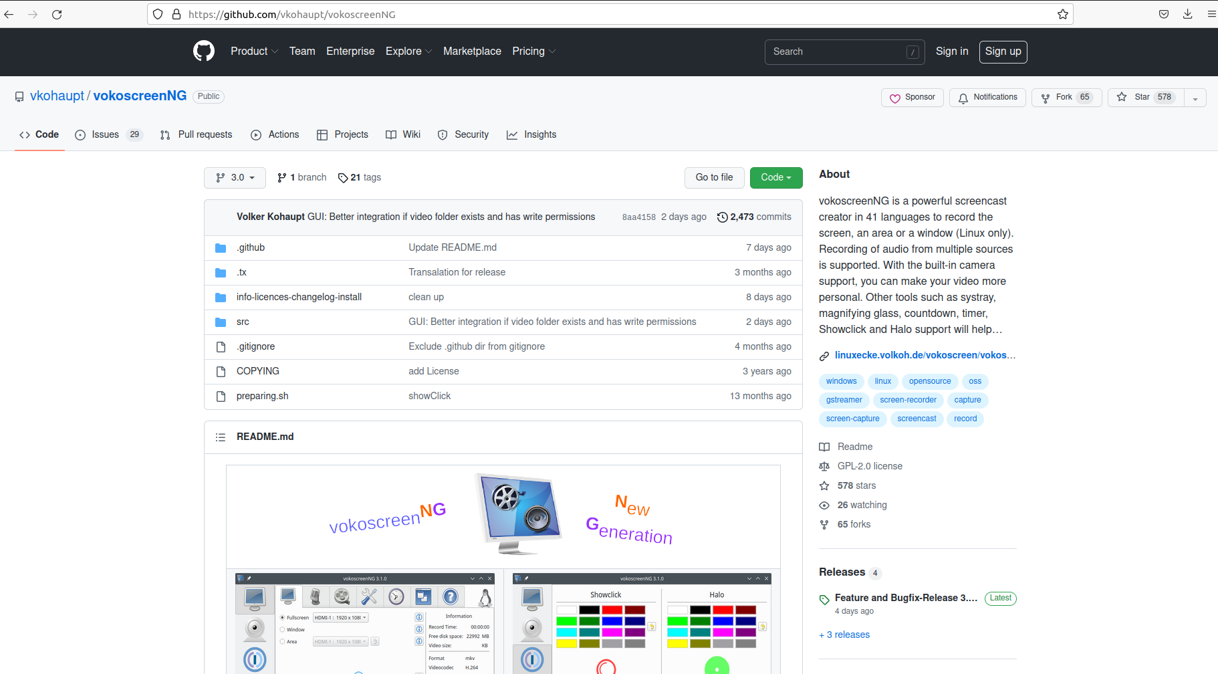Expand the 3.0 branch selector dropdown
The height and width of the screenshot is (674, 1218).
235,178
